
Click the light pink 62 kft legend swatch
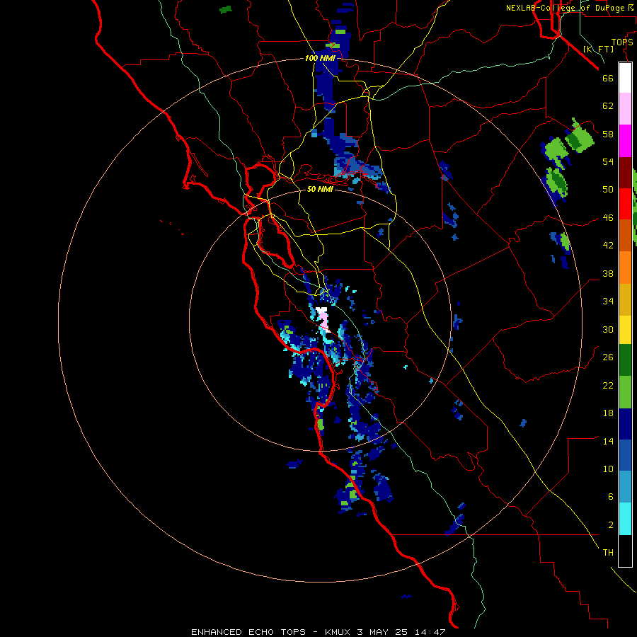[x=625, y=109]
